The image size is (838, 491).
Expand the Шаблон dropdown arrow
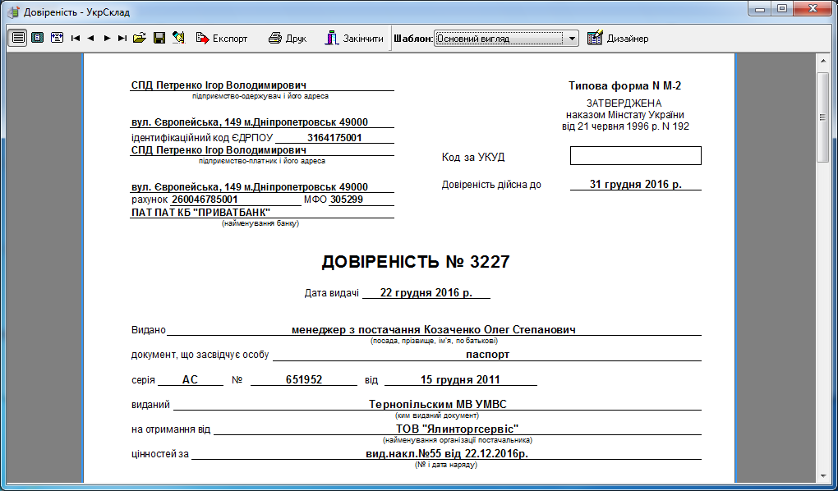pyautogui.click(x=572, y=39)
